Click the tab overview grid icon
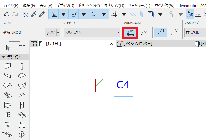 [34, 44]
